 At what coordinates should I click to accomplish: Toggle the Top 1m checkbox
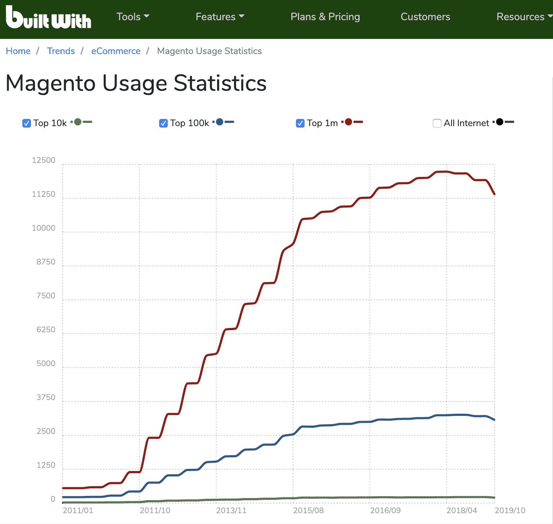point(300,123)
